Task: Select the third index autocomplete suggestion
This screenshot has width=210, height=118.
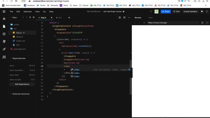Action: [x=101, y=76]
